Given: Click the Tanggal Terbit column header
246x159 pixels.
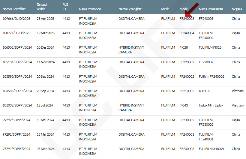Looking at the screenshot, I should click(x=42, y=7).
